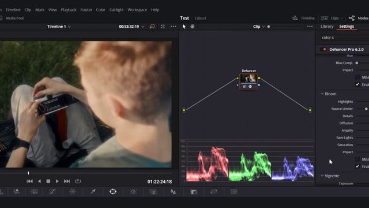Open the viewer options three-dot menu
The width and height of the screenshot is (369, 208).
tap(174, 27)
